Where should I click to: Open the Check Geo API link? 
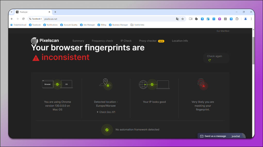point(107,112)
